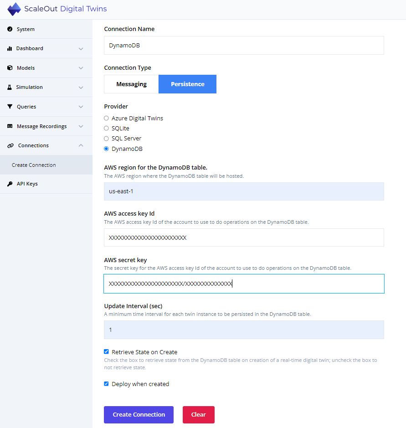
Task: Click the Connections link icon
Action: click(x=10, y=145)
